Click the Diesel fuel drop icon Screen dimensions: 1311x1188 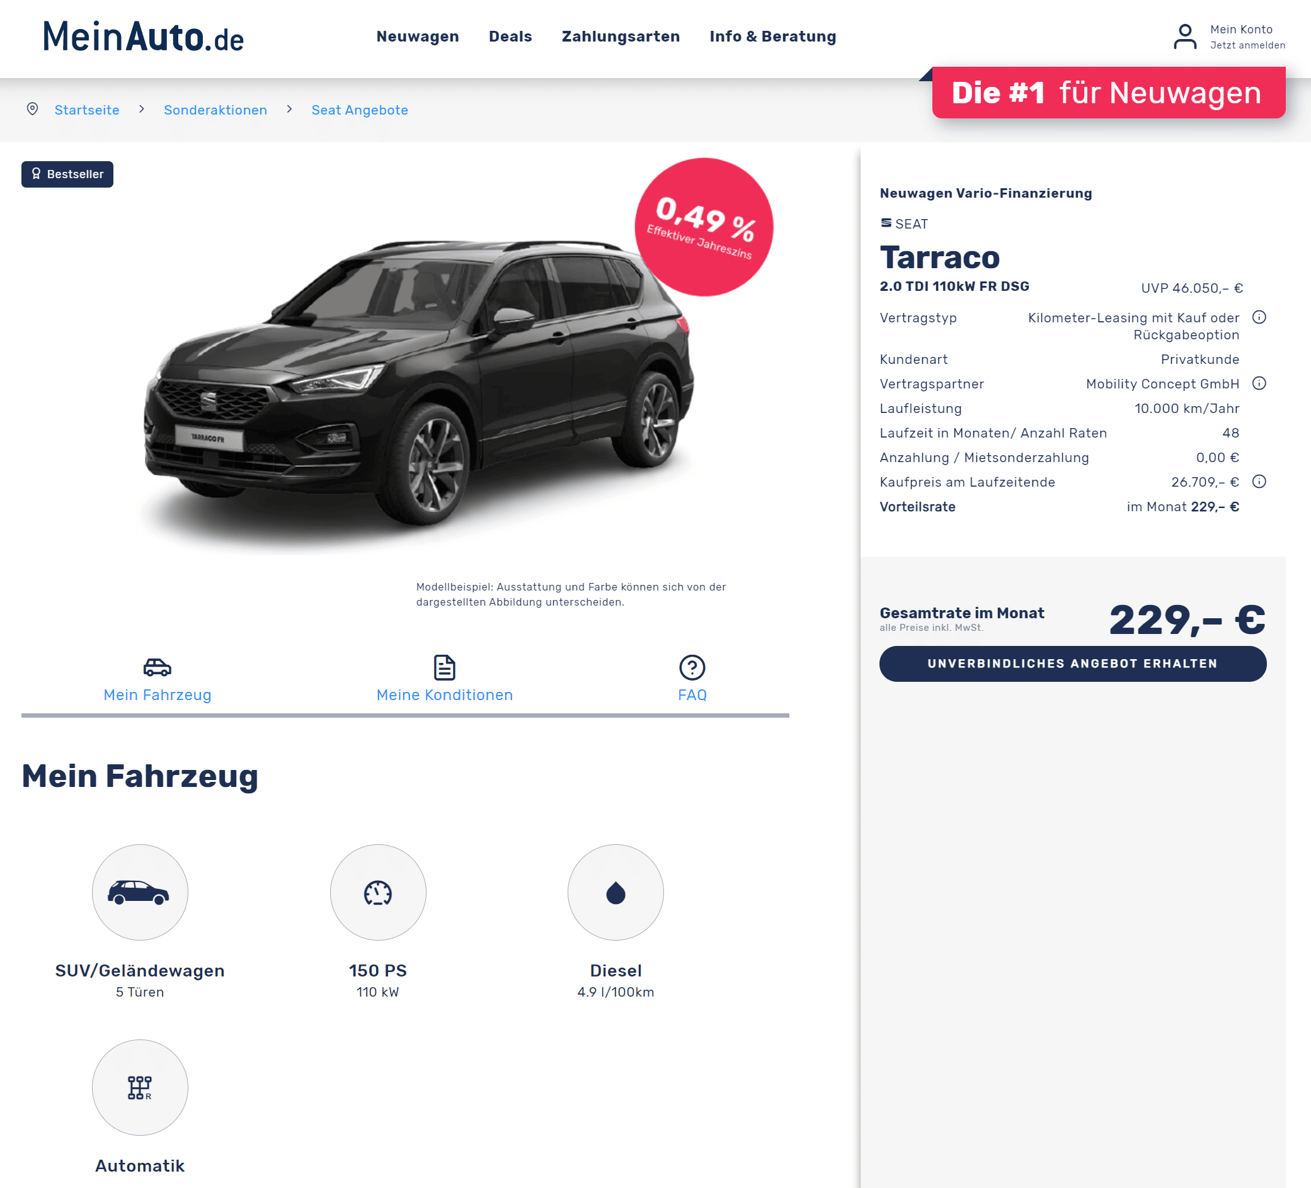pos(616,892)
